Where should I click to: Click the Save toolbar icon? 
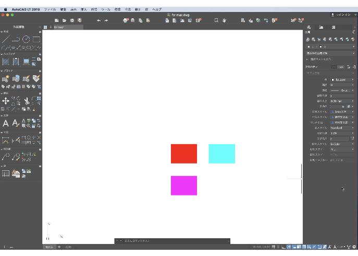point(72,20)
